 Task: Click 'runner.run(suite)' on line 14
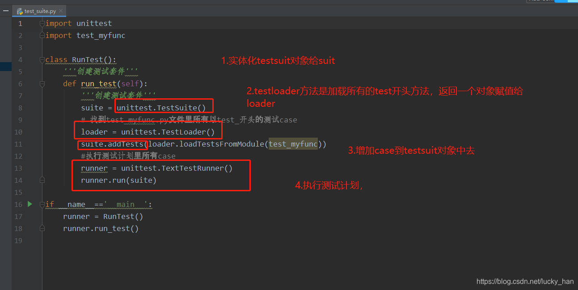tap(119, 180)
